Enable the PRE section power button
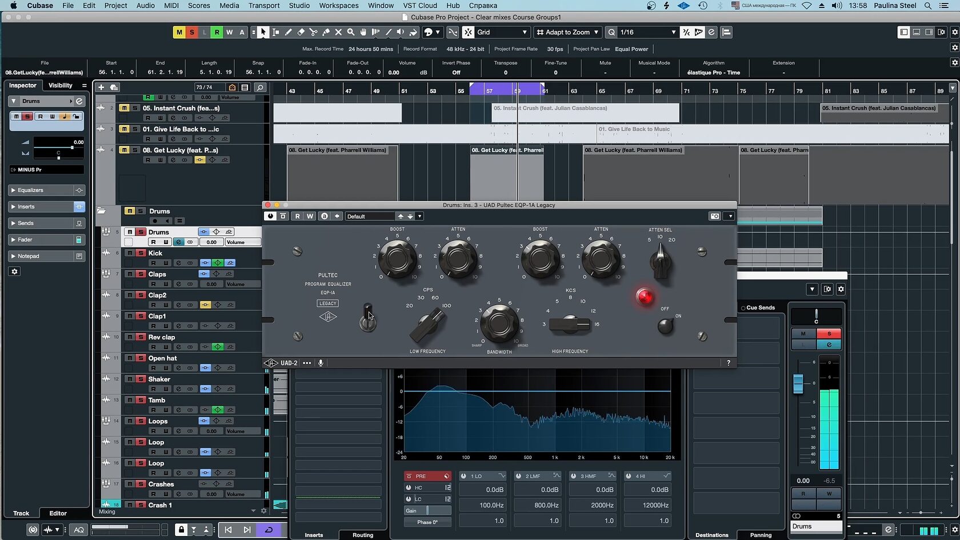The width and height of the screenshot is (960, 540). coord(409,476)
